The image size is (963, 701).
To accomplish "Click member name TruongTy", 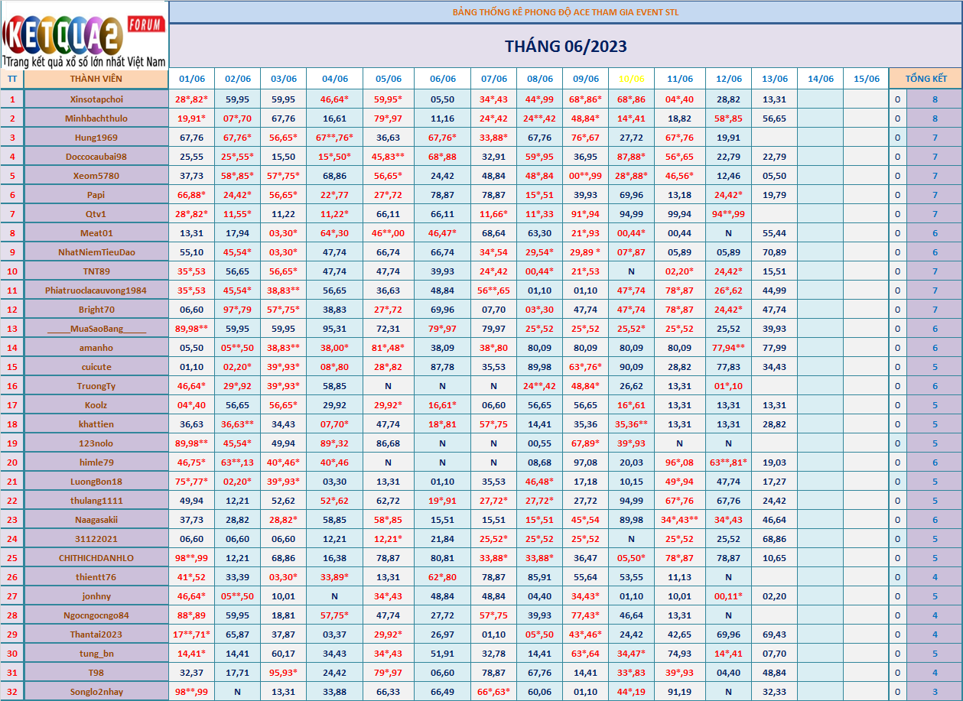I will (x=96, y=386).
